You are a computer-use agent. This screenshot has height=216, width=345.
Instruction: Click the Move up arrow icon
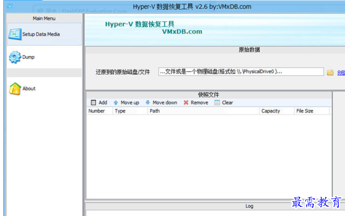point(116,103)
